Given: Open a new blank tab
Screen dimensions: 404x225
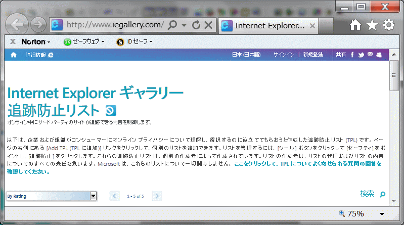Looking at the screenshot, I should (326, 25).
